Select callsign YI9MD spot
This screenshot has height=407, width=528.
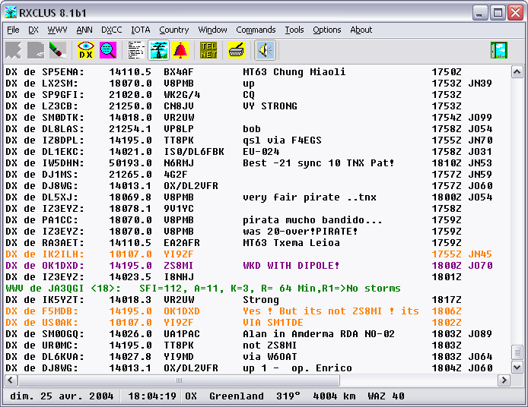[x=179, y=357]
